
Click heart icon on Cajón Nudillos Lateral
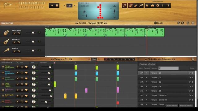coord(26,84)
